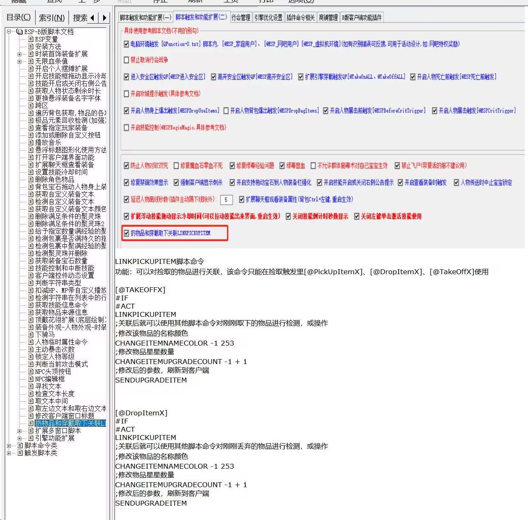Screen dimensions: 528x520
Task: Toggle the 防止人物对砍双死 checkbox
Action: coord(127,166)
